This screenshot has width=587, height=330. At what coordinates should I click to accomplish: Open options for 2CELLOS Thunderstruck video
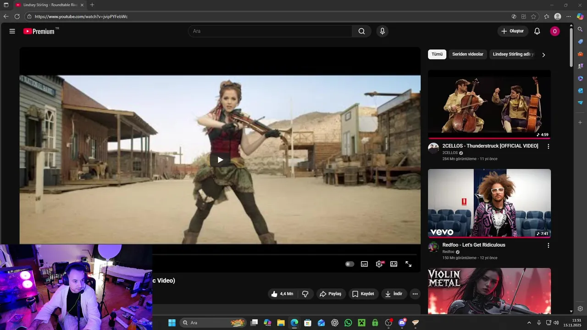tap(548, 147)
